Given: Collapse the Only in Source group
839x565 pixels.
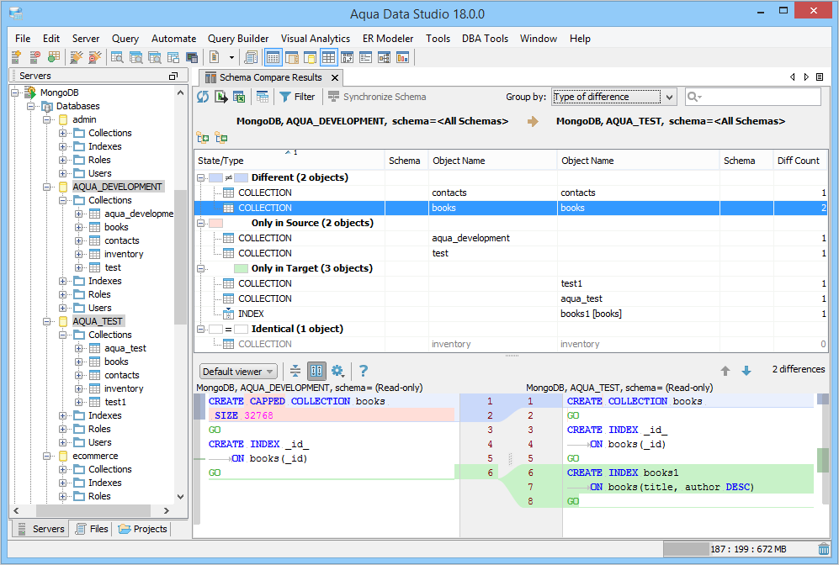Looking at the screenshot, I should (200, 223).
